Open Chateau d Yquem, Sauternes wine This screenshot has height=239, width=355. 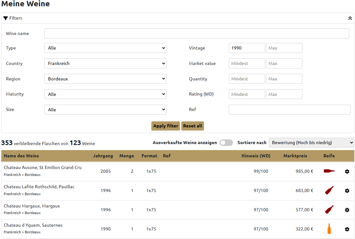pos(33,225)
